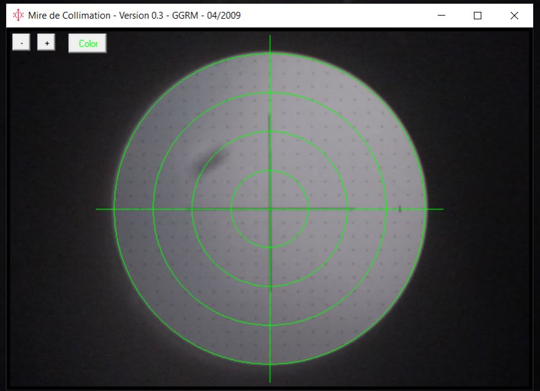Click the right end of the horizontal crosshair line
The height and width of the screenshot is (391, 540).
click(442, 209)
